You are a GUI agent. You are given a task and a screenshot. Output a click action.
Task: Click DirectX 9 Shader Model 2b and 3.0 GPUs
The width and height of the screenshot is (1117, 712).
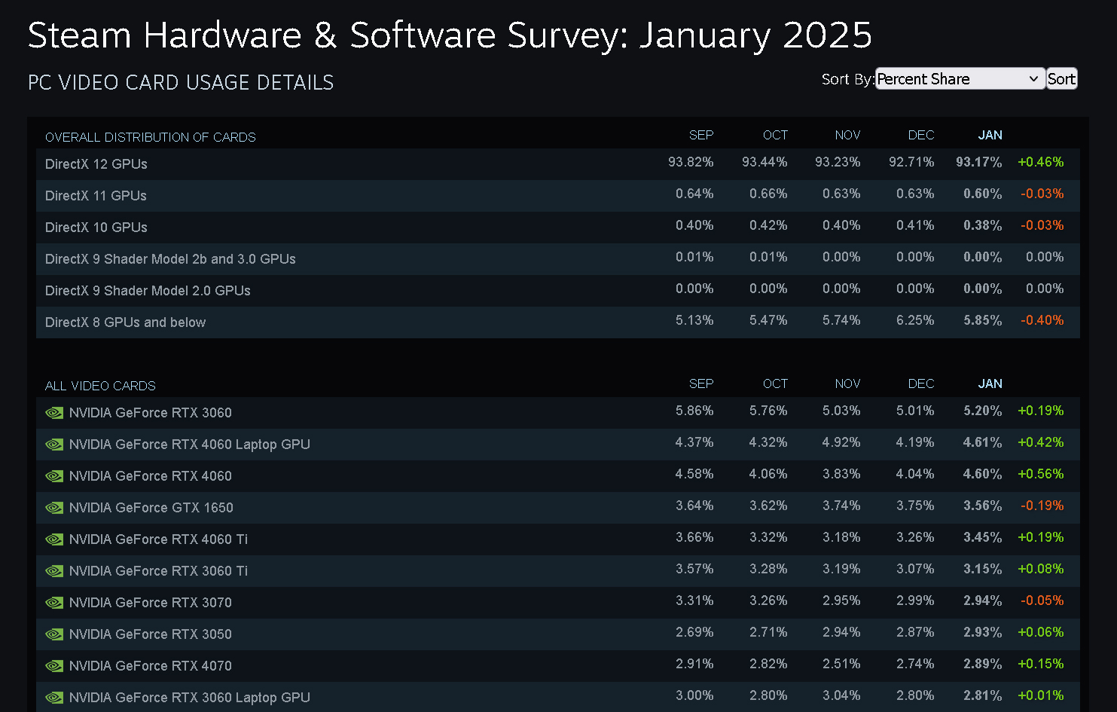coord(170,259)
